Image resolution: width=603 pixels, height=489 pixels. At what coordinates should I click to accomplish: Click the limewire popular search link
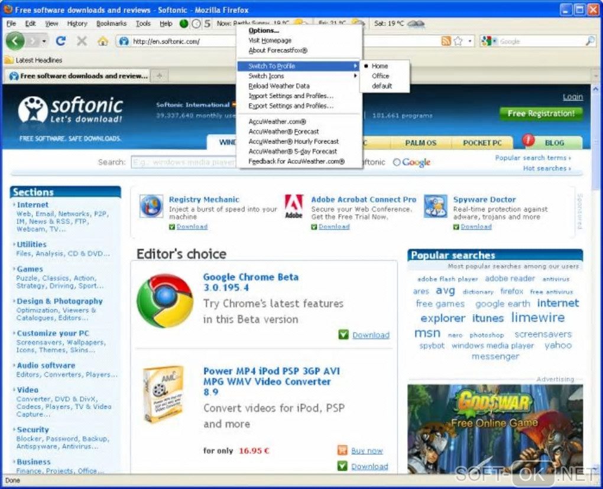[537, 318]
